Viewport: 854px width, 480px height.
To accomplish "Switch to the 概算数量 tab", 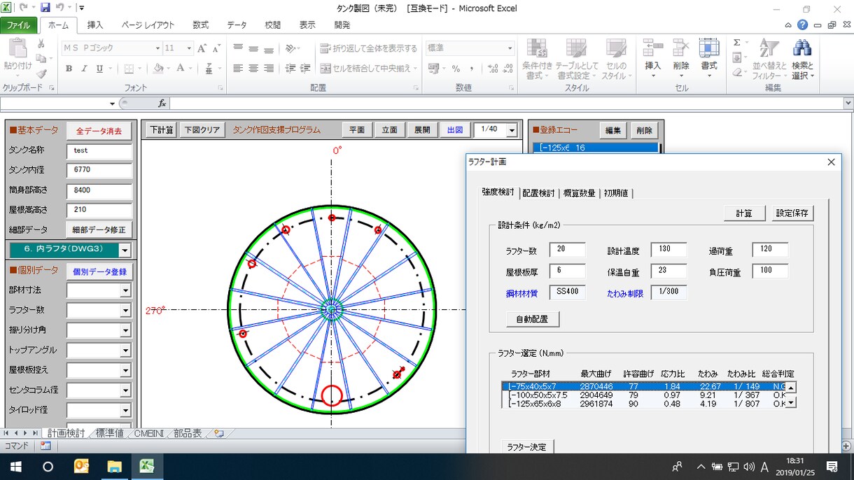I will tap(578, 193).
